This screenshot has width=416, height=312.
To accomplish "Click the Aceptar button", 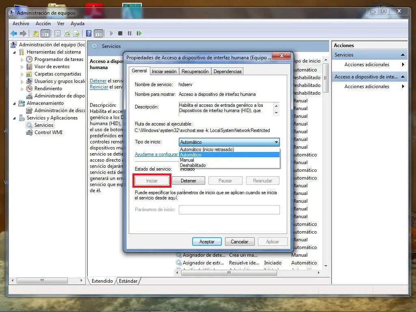I will coord(207,242).
